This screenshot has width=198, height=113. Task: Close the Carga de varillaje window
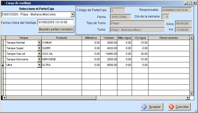(194, 3)
